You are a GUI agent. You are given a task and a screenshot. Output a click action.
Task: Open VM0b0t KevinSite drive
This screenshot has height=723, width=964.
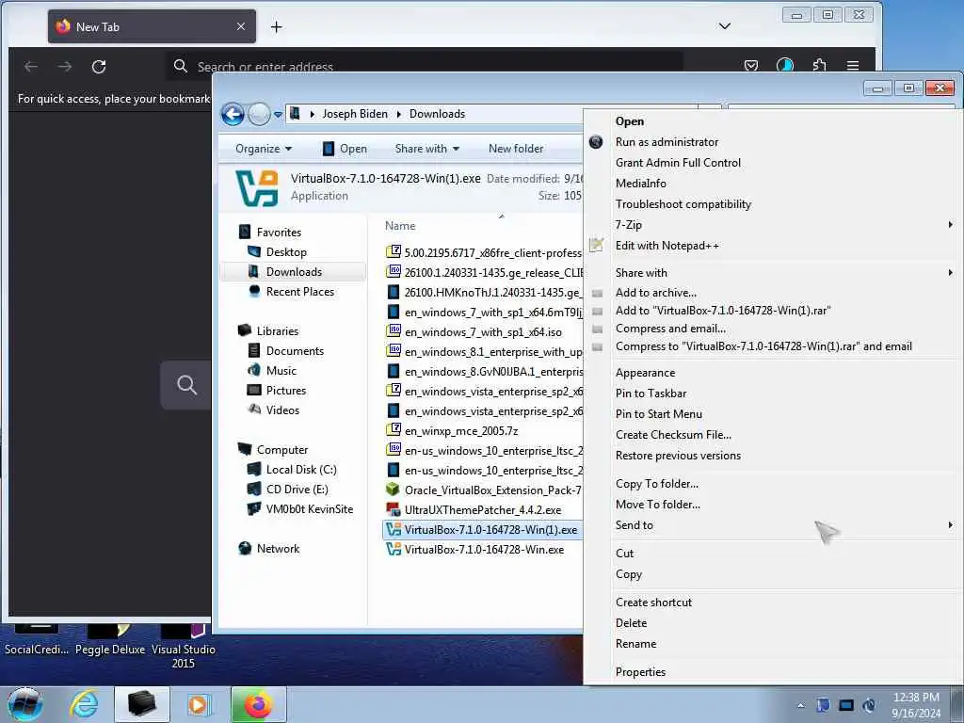pos(309,509)
